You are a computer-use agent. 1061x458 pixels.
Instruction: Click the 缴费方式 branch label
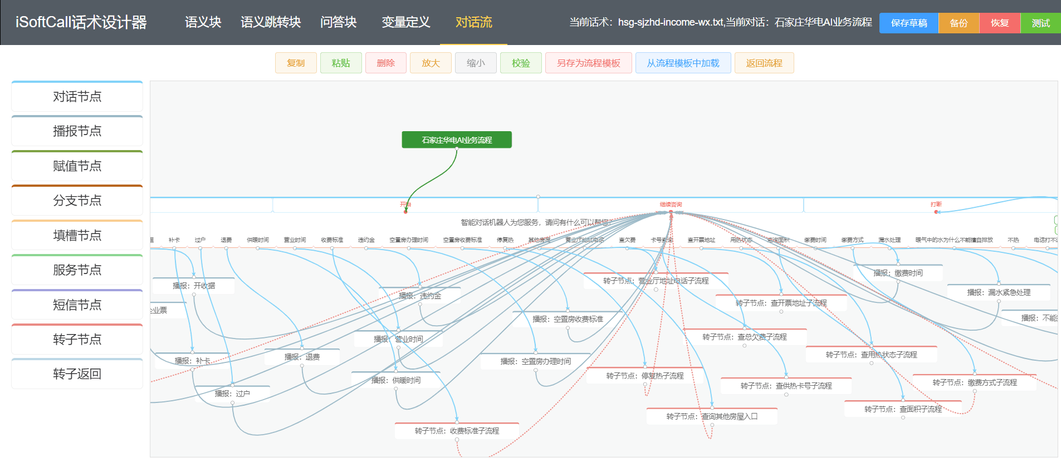(852, 240)
